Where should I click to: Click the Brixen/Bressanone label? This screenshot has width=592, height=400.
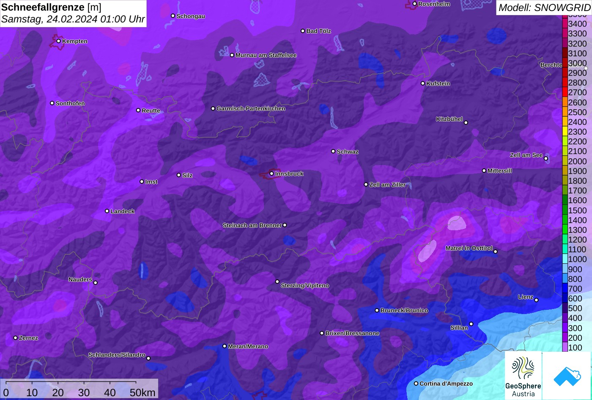352,334
